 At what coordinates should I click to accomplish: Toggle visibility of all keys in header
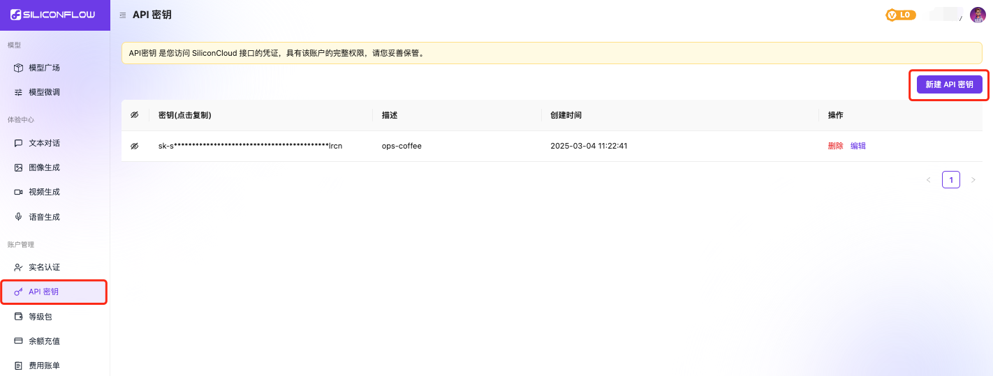[x=135, y=115]
